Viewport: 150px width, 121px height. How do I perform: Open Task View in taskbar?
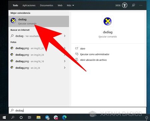point(30,117)
